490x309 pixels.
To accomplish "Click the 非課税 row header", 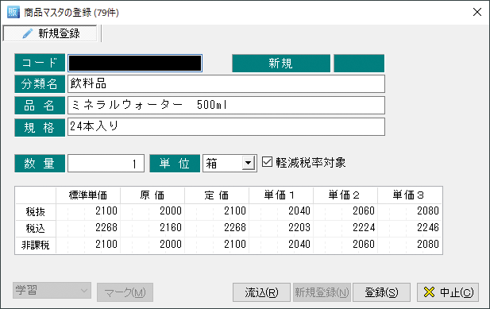I will coord(36,245).
